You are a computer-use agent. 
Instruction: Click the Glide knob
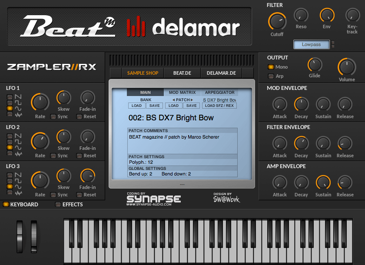tap(315, 64)
